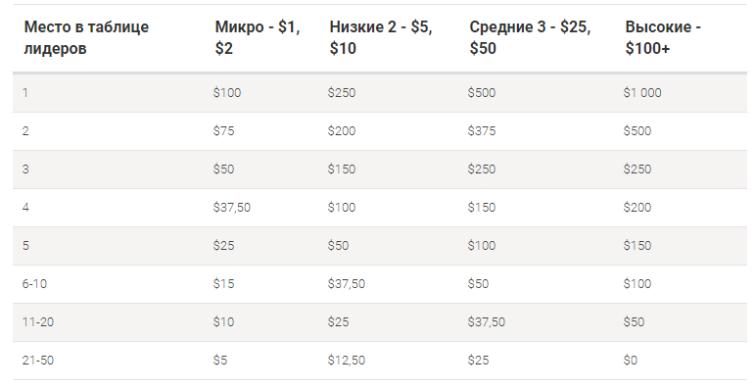Click the $1 000 prize cell
755x388 pixels.
[x=642, y=92]
